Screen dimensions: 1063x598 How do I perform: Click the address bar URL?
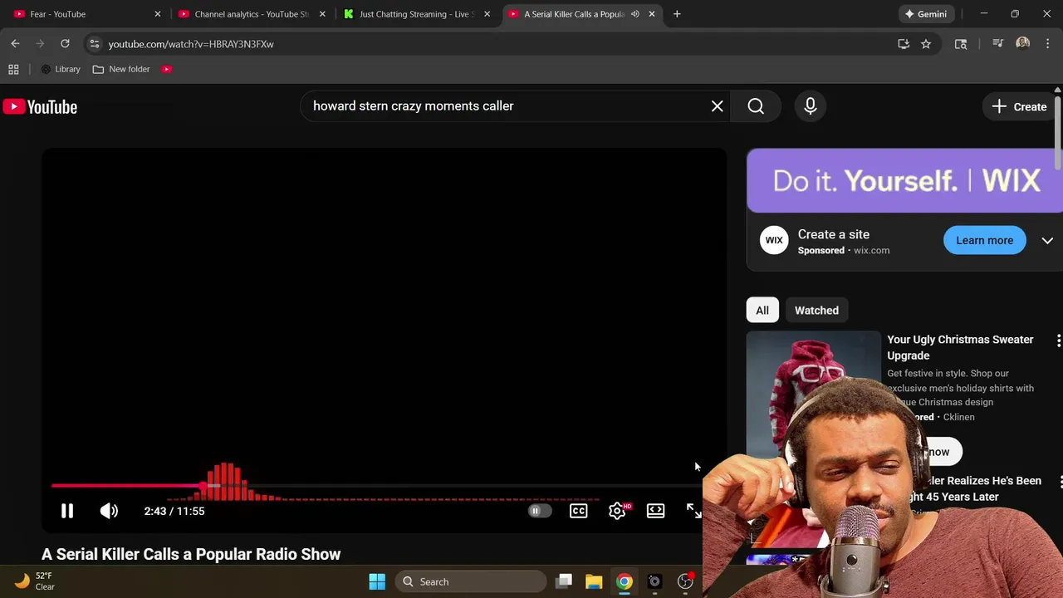pyautogui.click(x=191, y=44)
